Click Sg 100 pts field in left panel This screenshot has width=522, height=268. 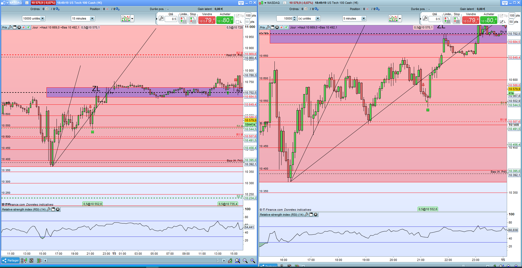coord(248,16)
